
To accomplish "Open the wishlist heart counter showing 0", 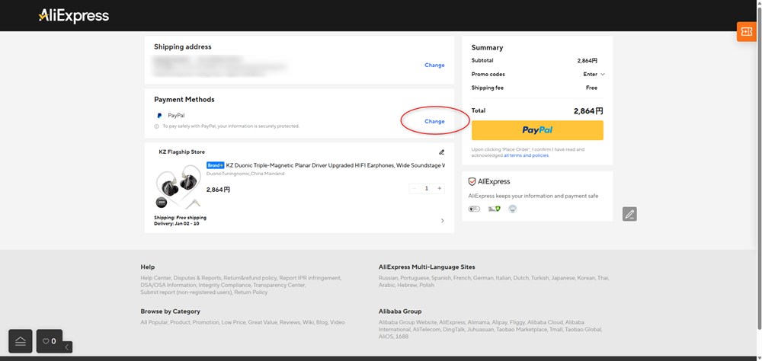I will pos(49,341).
